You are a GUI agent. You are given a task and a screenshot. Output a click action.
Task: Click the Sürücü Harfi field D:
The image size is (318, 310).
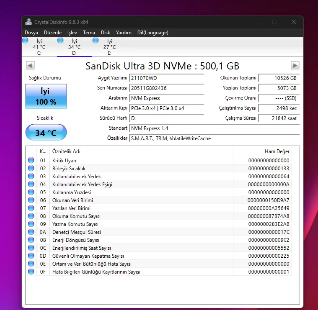(166, 118)
